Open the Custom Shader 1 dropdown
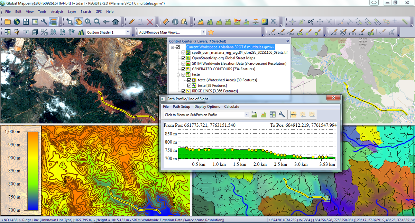The image size is (415, 223). click(128, 32)
